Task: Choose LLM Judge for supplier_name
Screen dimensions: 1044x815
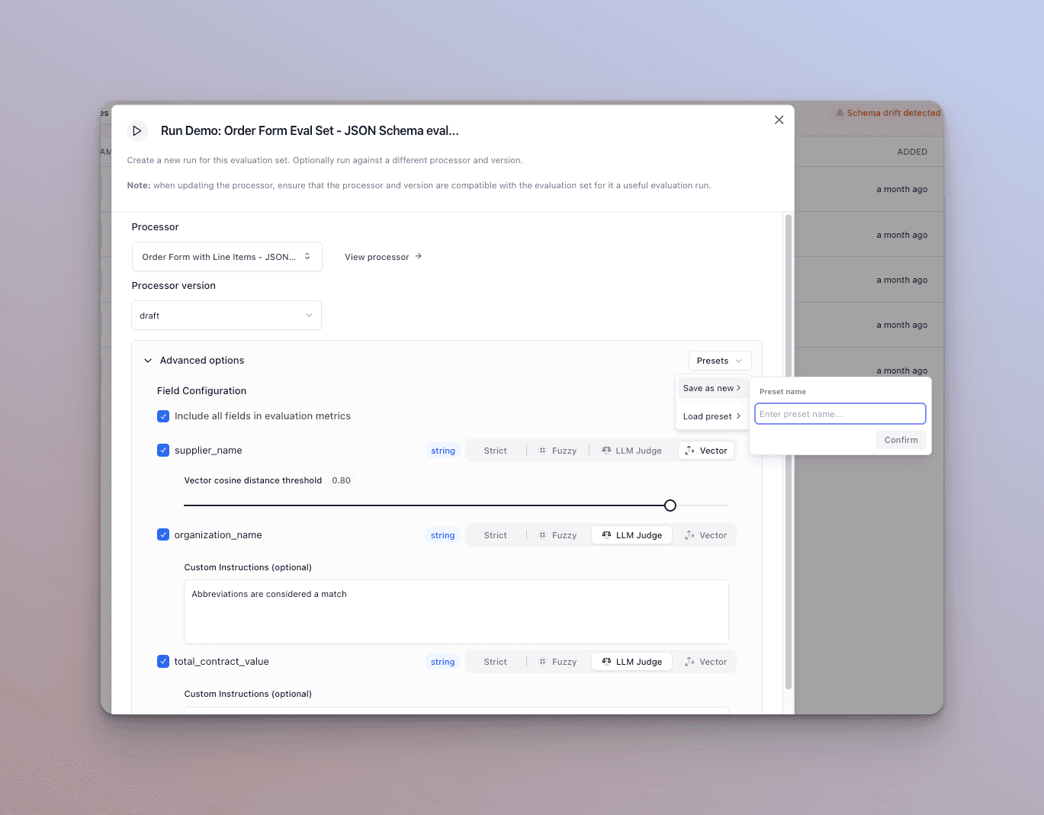Action: click(631, 451)
